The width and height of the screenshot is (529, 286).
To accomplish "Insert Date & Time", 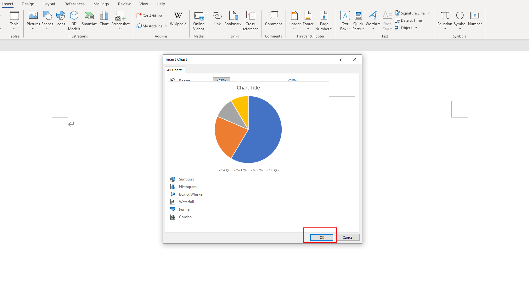I will (408, 20).
